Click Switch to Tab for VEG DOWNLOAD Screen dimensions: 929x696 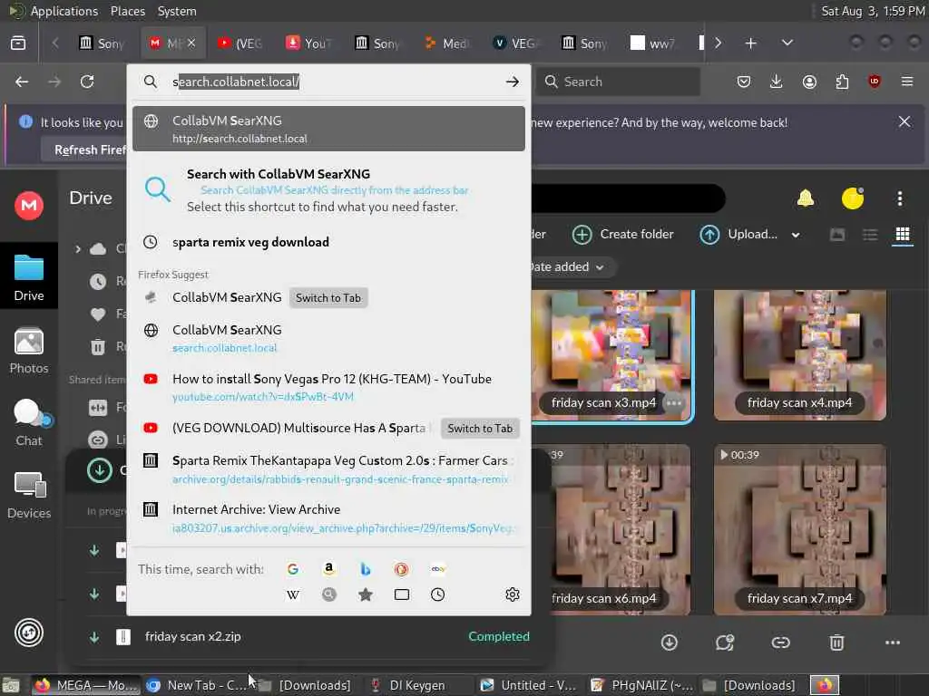click(480, 429)
